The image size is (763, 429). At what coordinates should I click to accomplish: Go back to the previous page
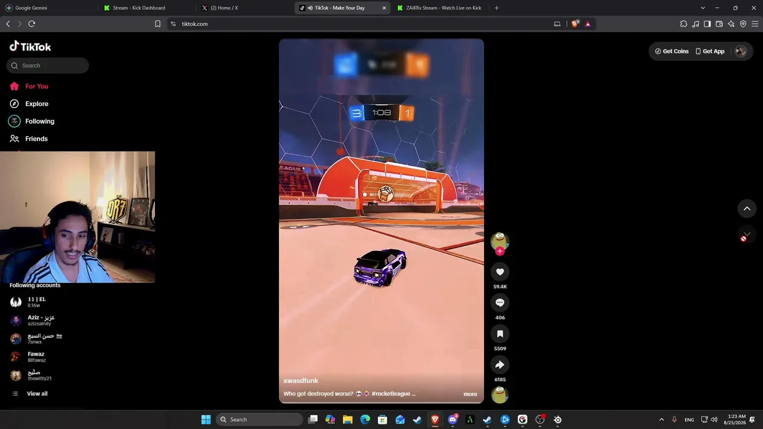click(x=8, y=24)
